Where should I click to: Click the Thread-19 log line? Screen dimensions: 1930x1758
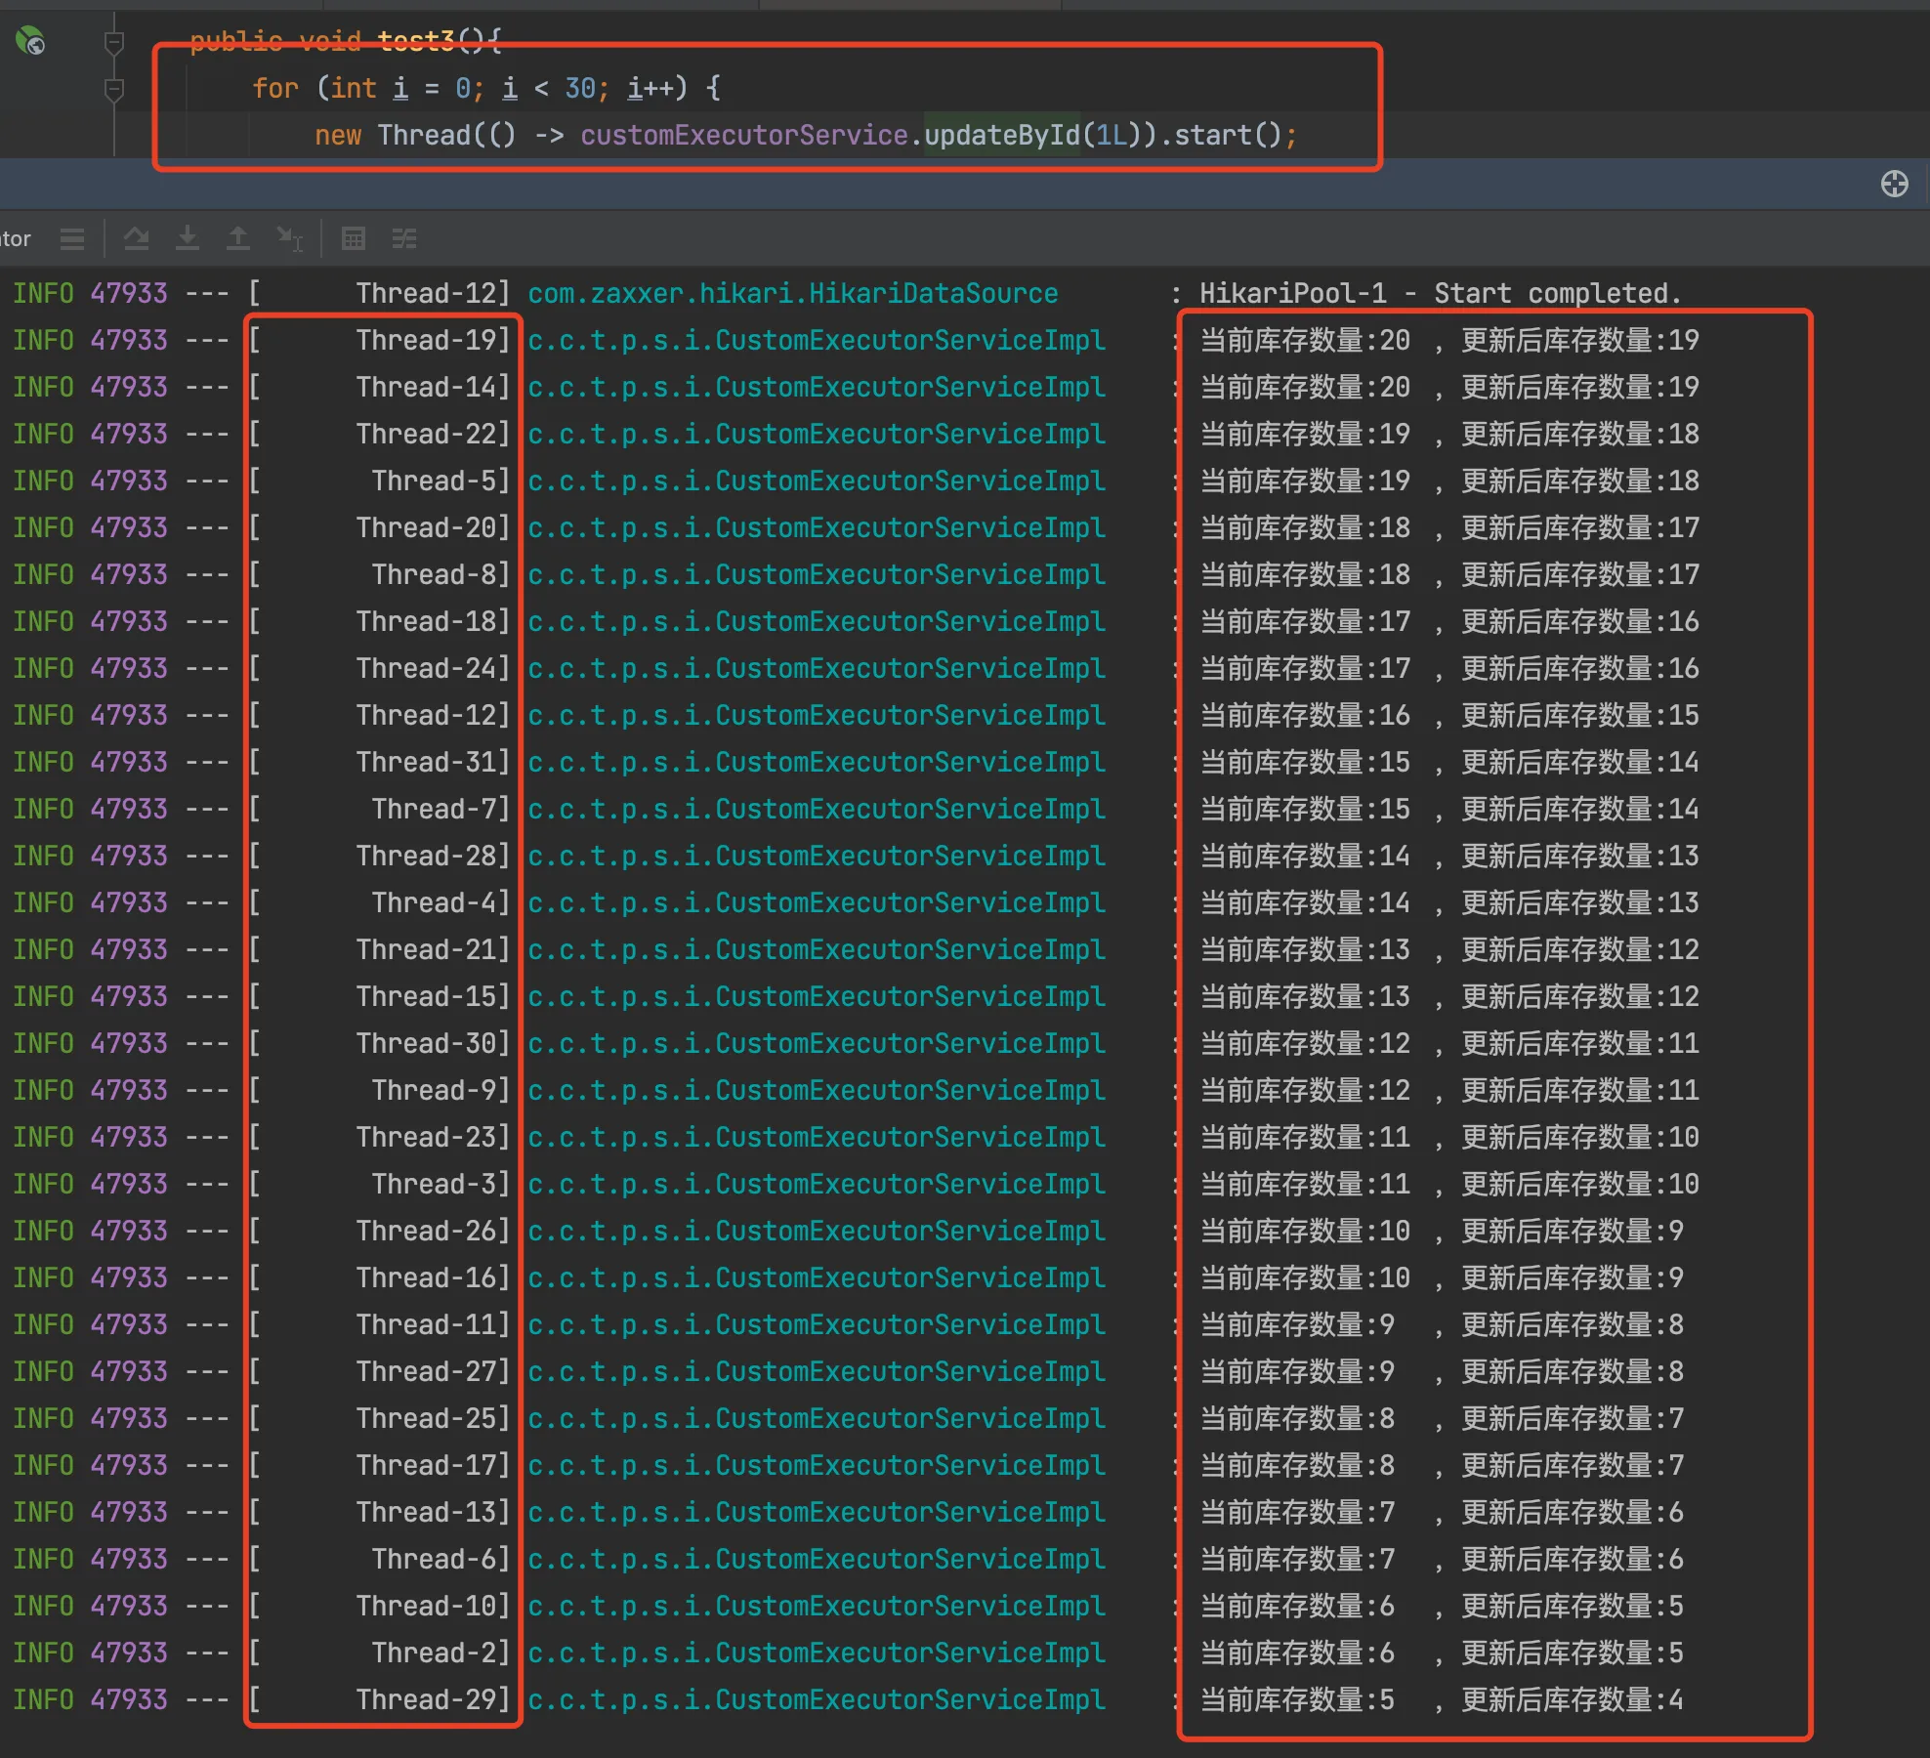[432, 340]
